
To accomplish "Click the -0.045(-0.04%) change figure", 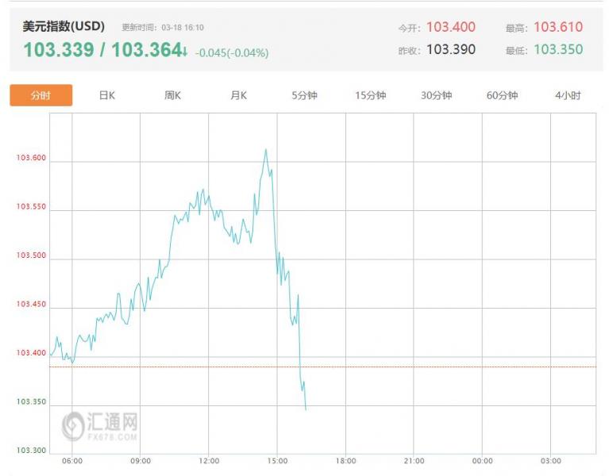I will coord(232,53).
